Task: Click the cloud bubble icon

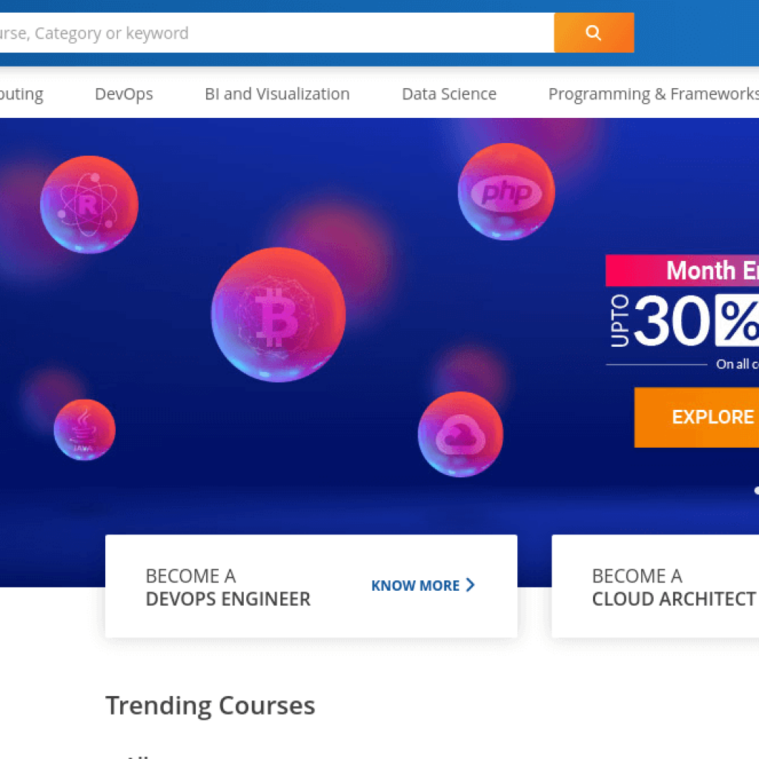Action: coord(460,434)
